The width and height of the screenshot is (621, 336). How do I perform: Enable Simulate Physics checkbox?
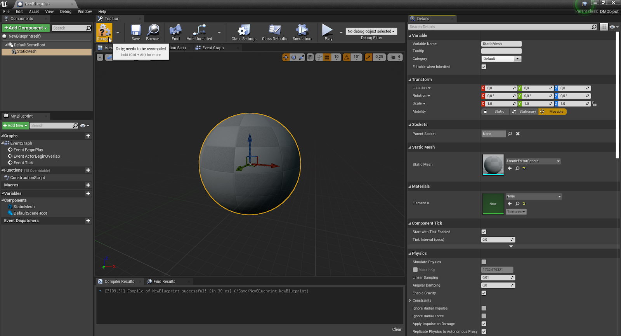coord(484,262)
